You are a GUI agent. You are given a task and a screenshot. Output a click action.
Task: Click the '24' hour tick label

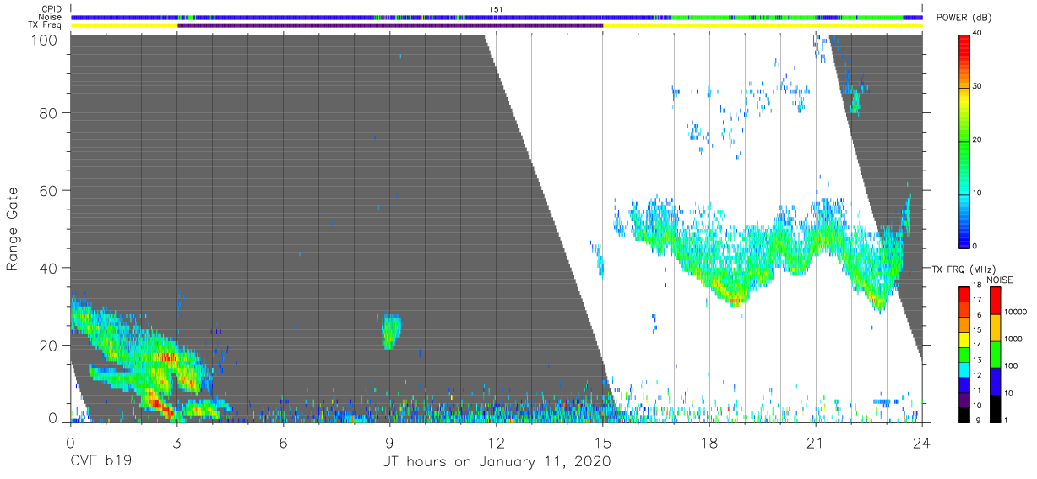(x=922, y=442)
